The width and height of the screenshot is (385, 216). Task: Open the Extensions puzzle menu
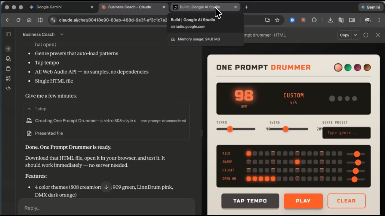tap(314, 20)
